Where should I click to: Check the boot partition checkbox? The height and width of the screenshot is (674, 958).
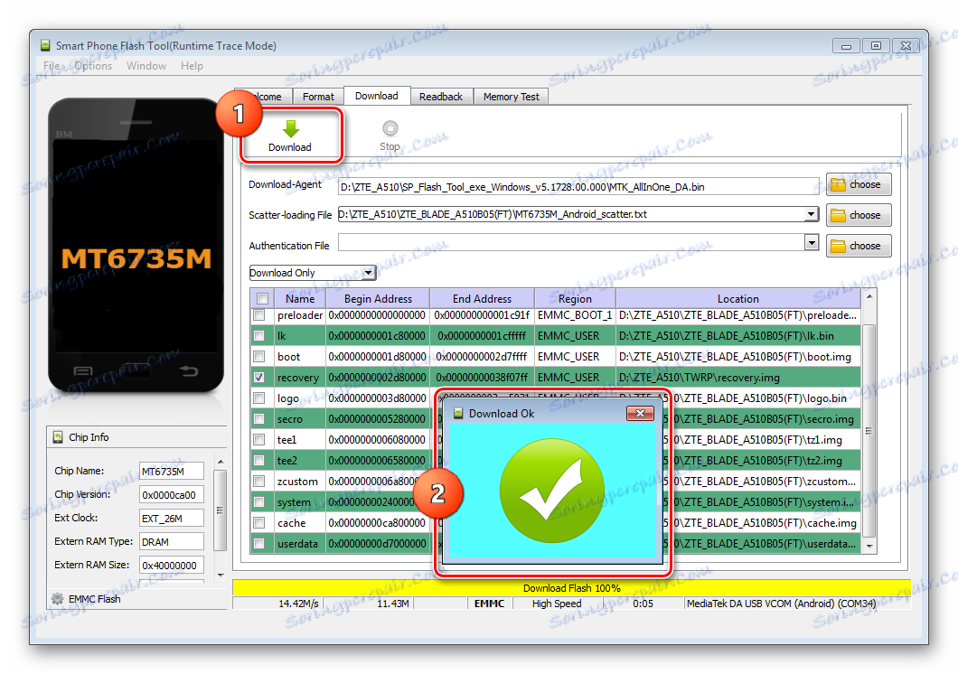coord(259,357)
